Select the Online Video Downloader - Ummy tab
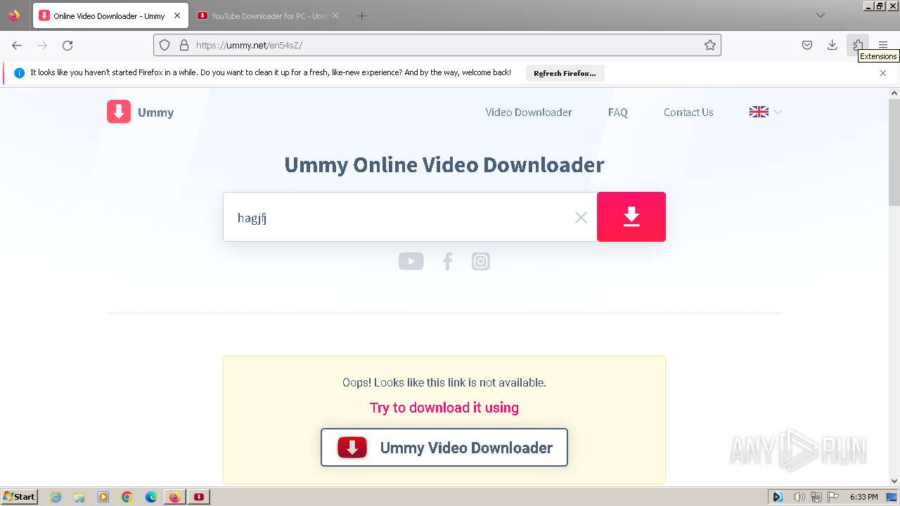900x506 pixels. pyautogui.click(x=110, y=15)
